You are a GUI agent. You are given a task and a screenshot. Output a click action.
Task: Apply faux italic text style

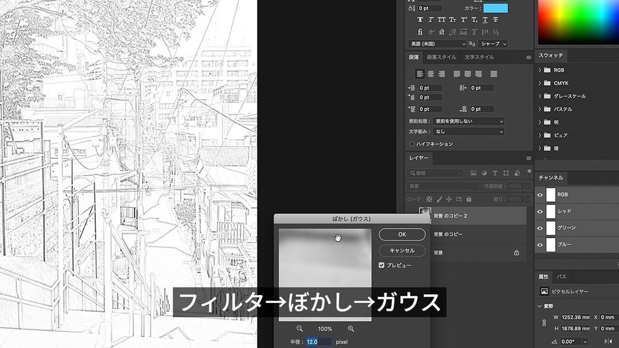click(x=431, y=20)
